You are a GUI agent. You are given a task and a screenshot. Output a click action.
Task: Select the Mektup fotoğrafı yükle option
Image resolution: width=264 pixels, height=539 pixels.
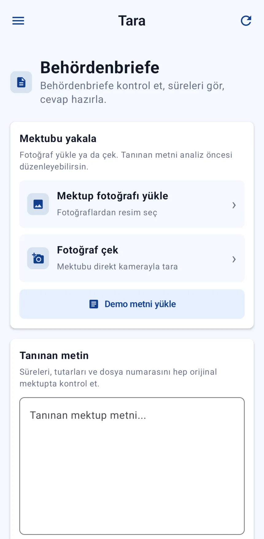132,204
